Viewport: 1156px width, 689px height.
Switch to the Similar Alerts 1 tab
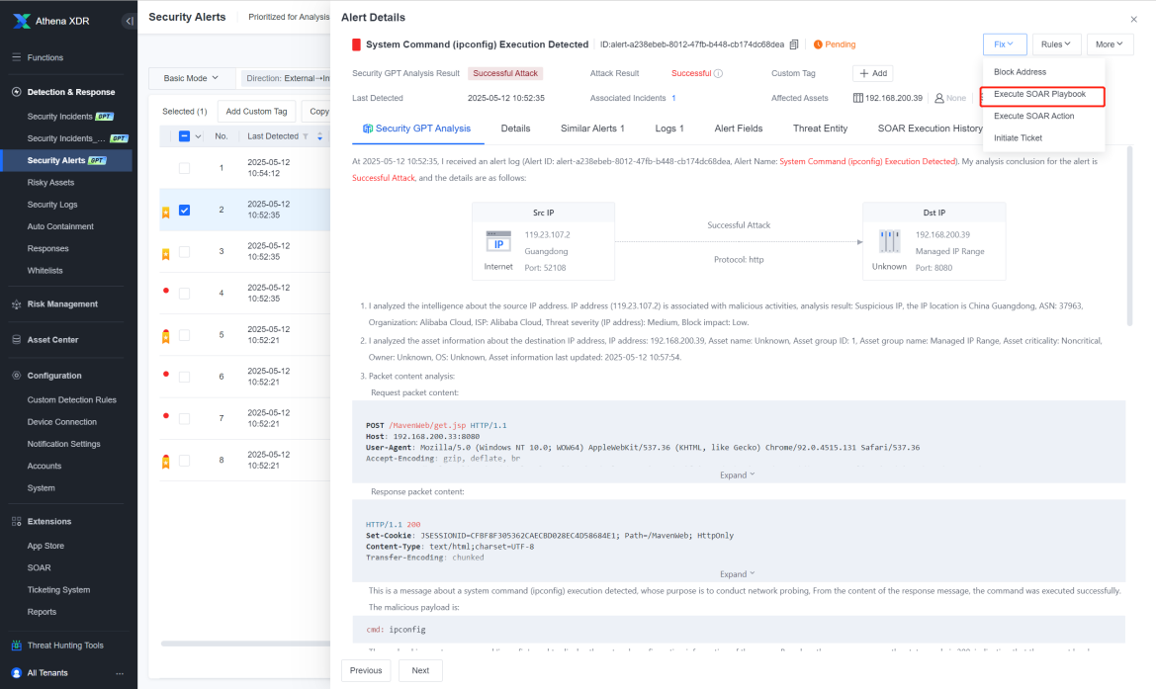click(x=592, y=129)
